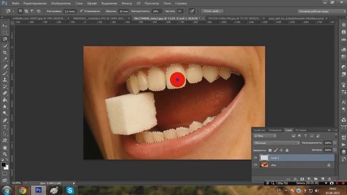
Task: Select the Dodge tool
Action: click(x=5, y=113)
